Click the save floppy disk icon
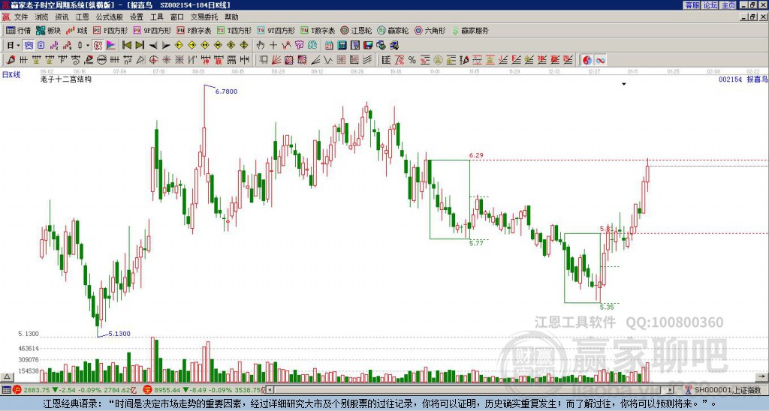Viewport: 769px width, 411px height. pyautogui.click(x=368, y=45)
